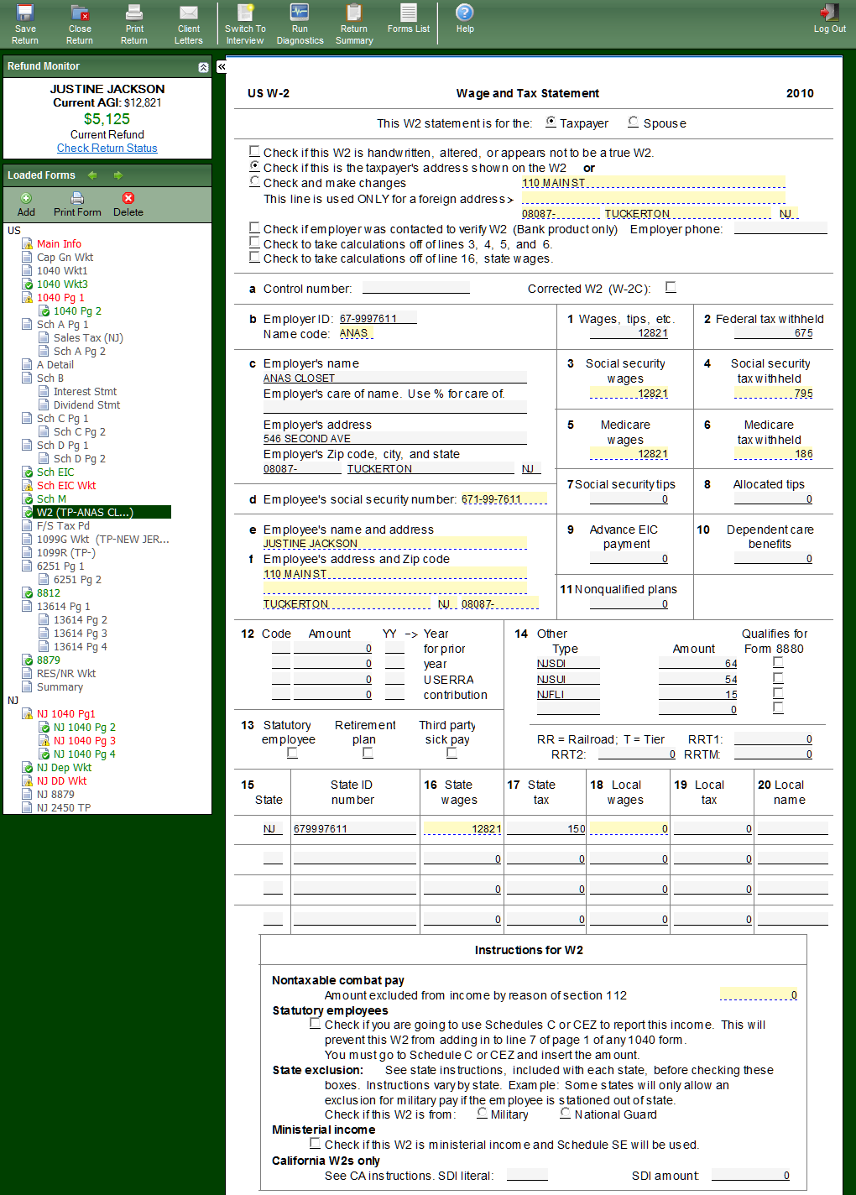The width and height of the screenshot is (856, 1195).
Task: Tick the Corrected W2 (W-2C) checkbox
Action: tap(671, 288)
